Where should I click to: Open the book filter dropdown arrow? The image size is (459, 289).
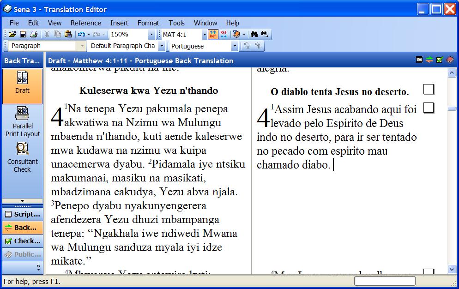coord(244,35)
